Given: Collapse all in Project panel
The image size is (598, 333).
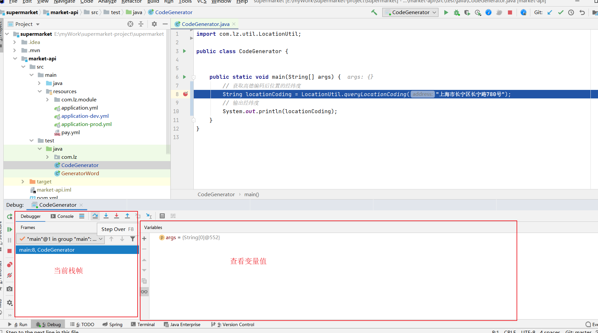Looking at the screenshot, I should [x=141, y=24].
